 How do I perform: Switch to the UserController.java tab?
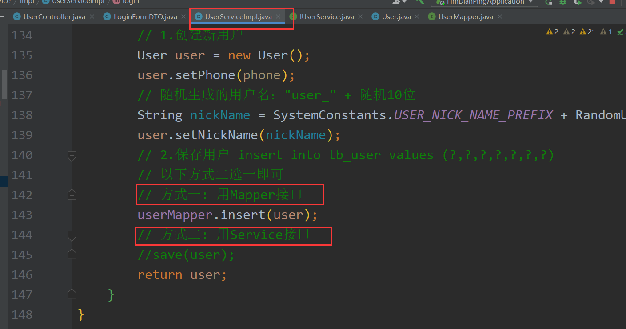tap(54, 16)
